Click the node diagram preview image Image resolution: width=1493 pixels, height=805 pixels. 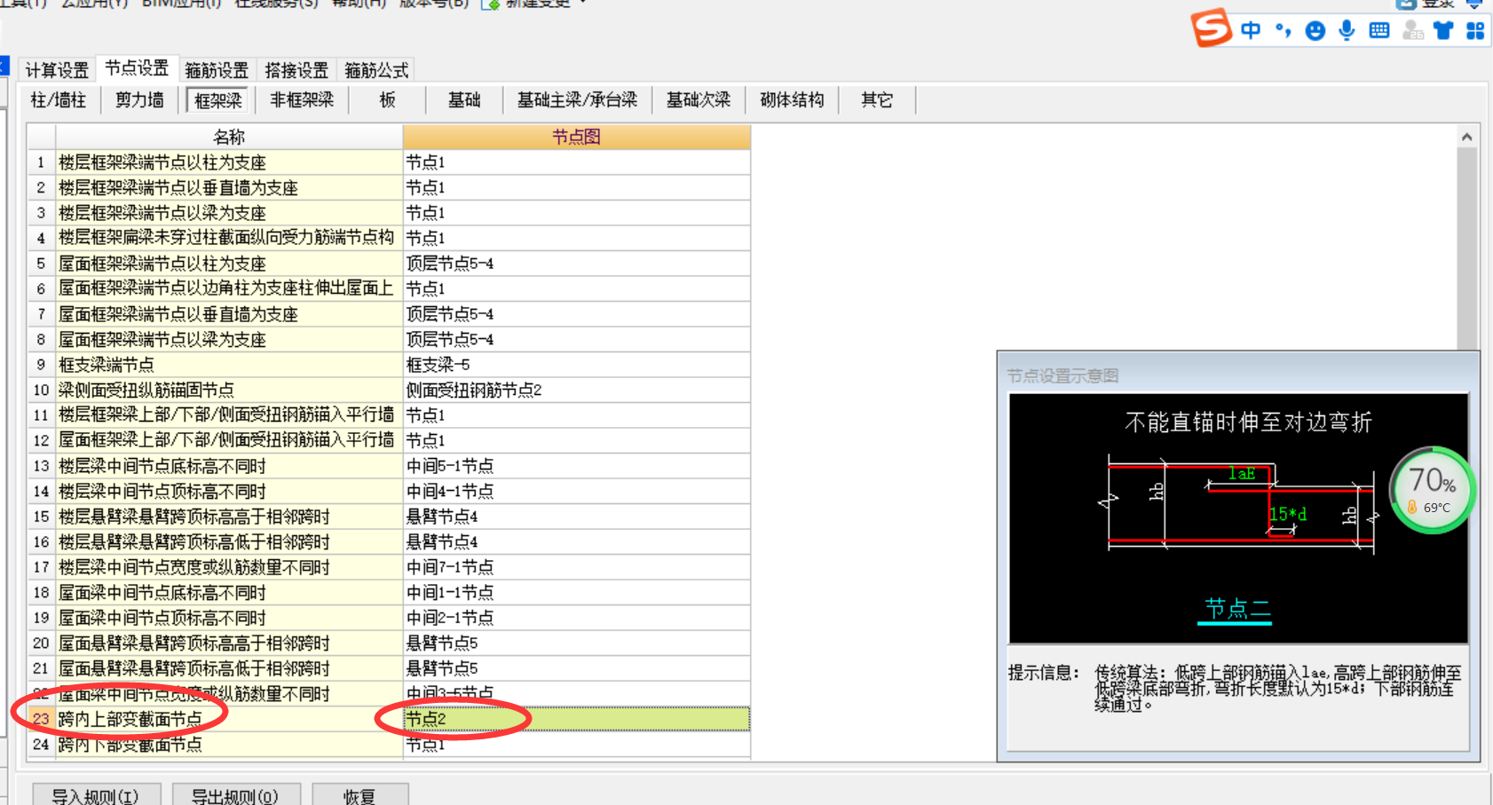pos(1238,518)
